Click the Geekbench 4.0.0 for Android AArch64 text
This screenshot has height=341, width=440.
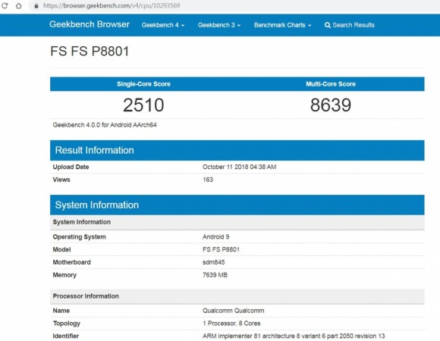(105, 125)
